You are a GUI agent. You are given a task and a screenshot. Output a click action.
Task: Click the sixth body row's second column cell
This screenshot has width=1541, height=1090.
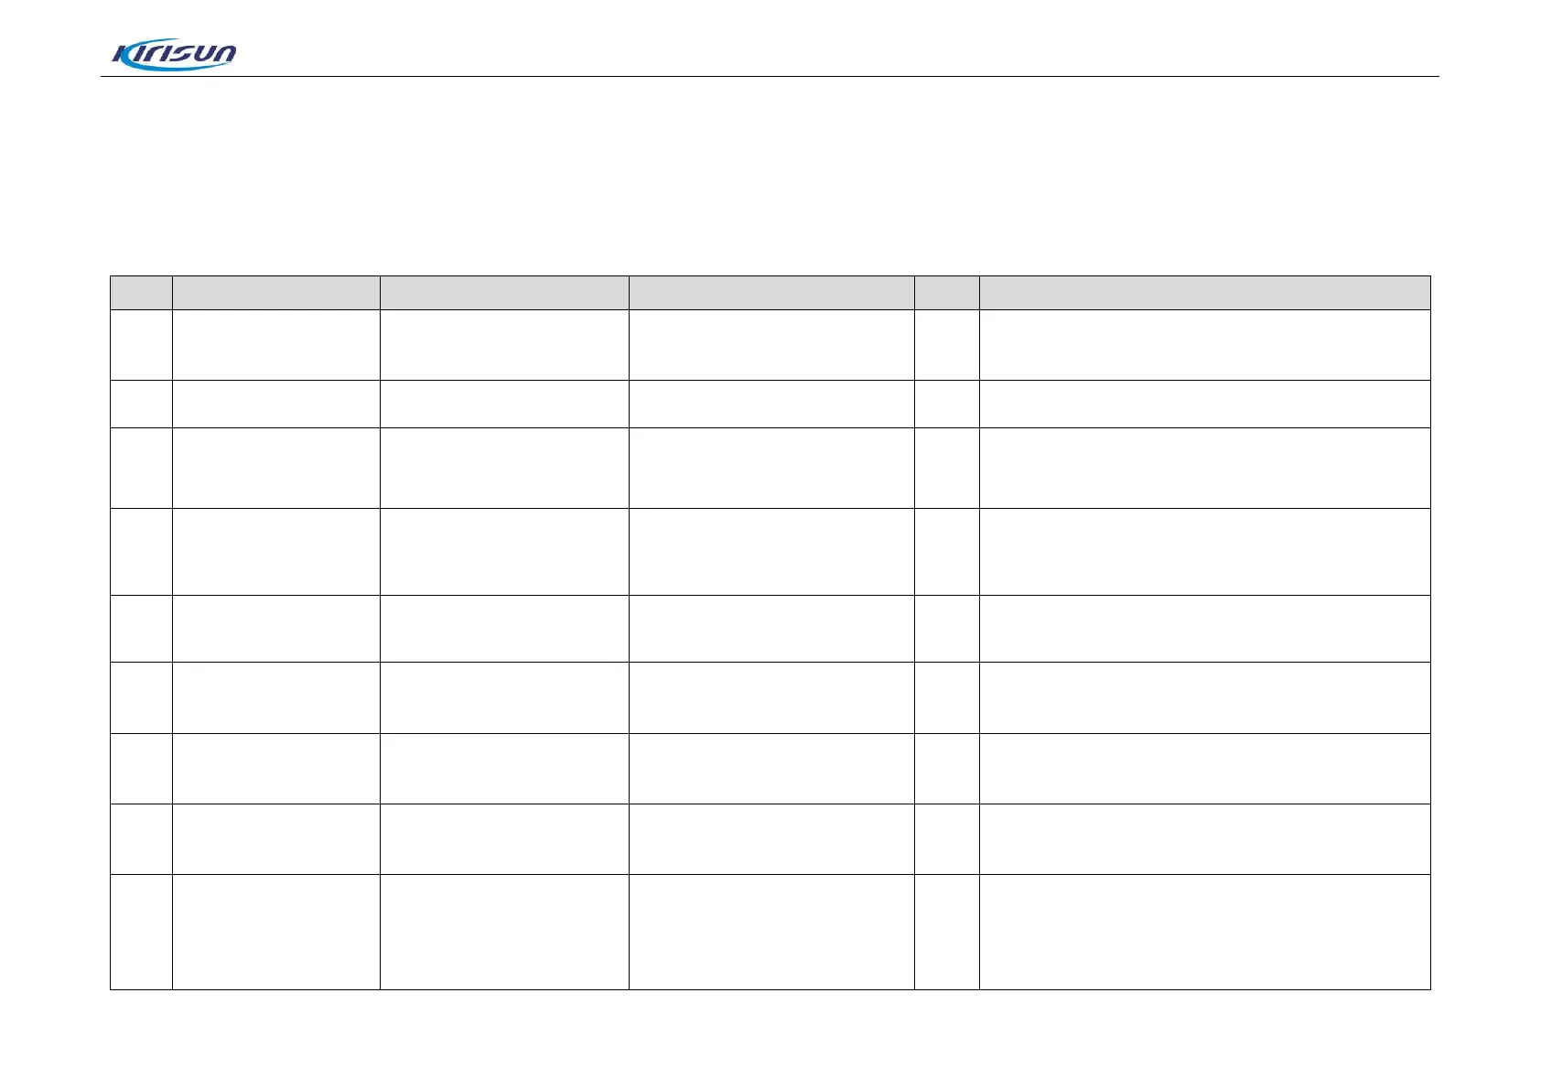[276, 697]
